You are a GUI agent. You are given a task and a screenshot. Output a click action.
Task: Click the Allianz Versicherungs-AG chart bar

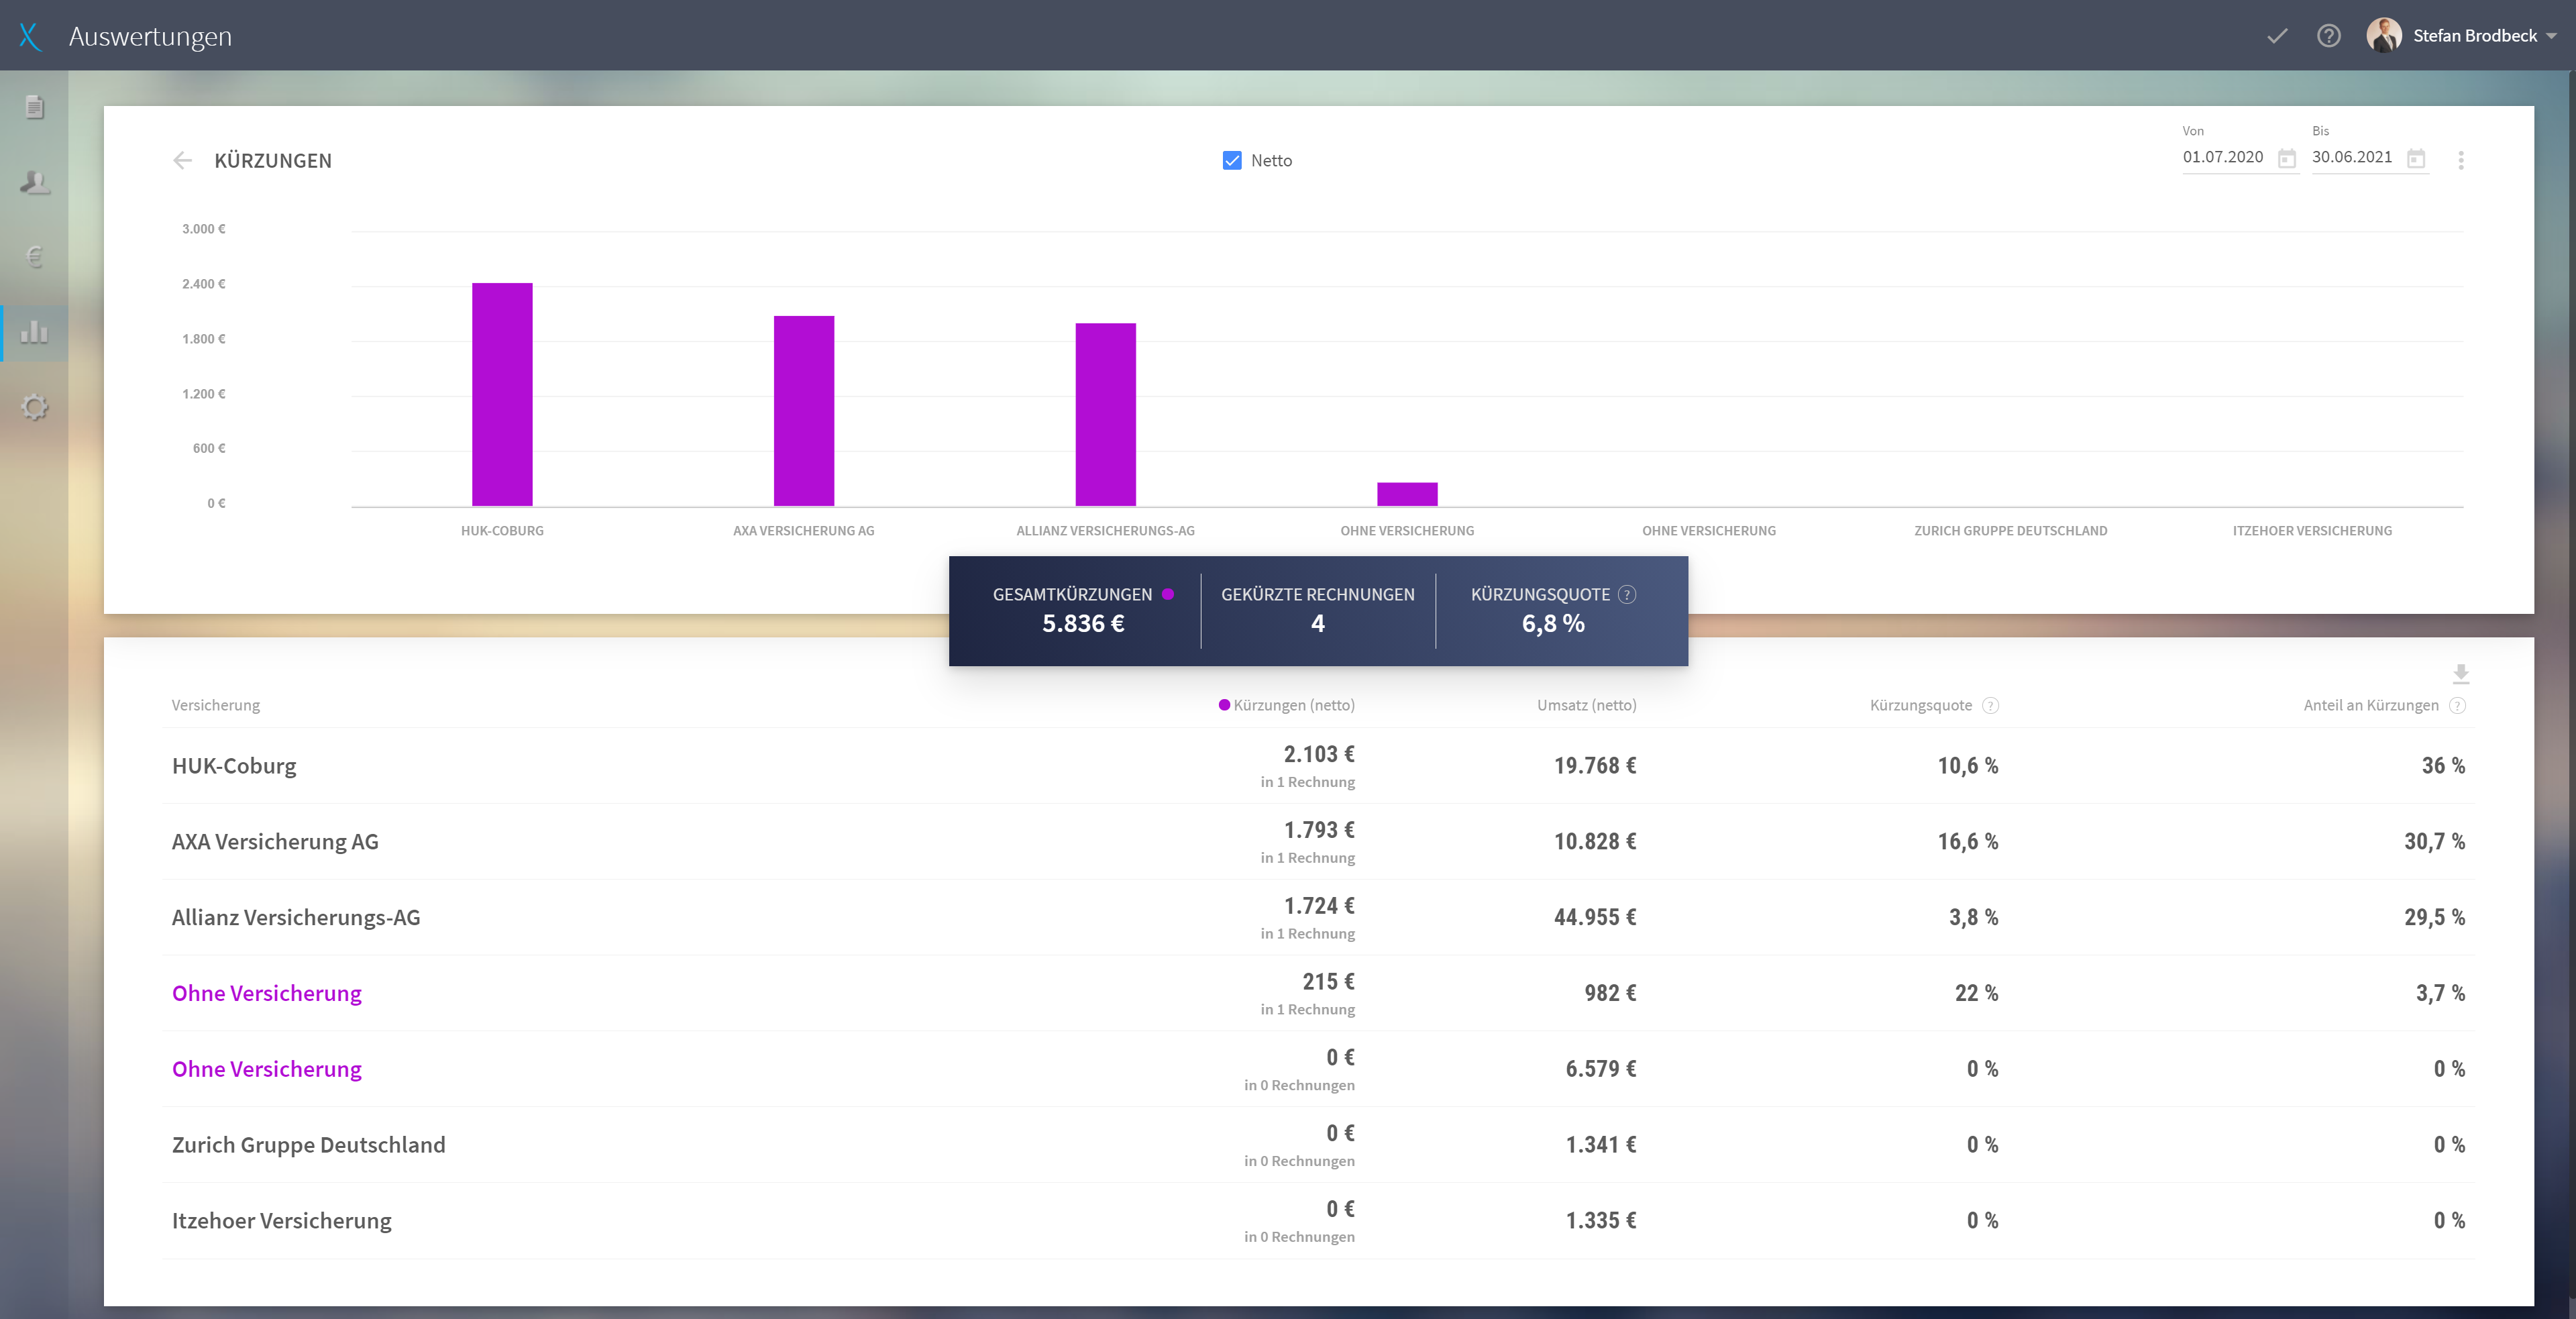(x=1105, y=414)
